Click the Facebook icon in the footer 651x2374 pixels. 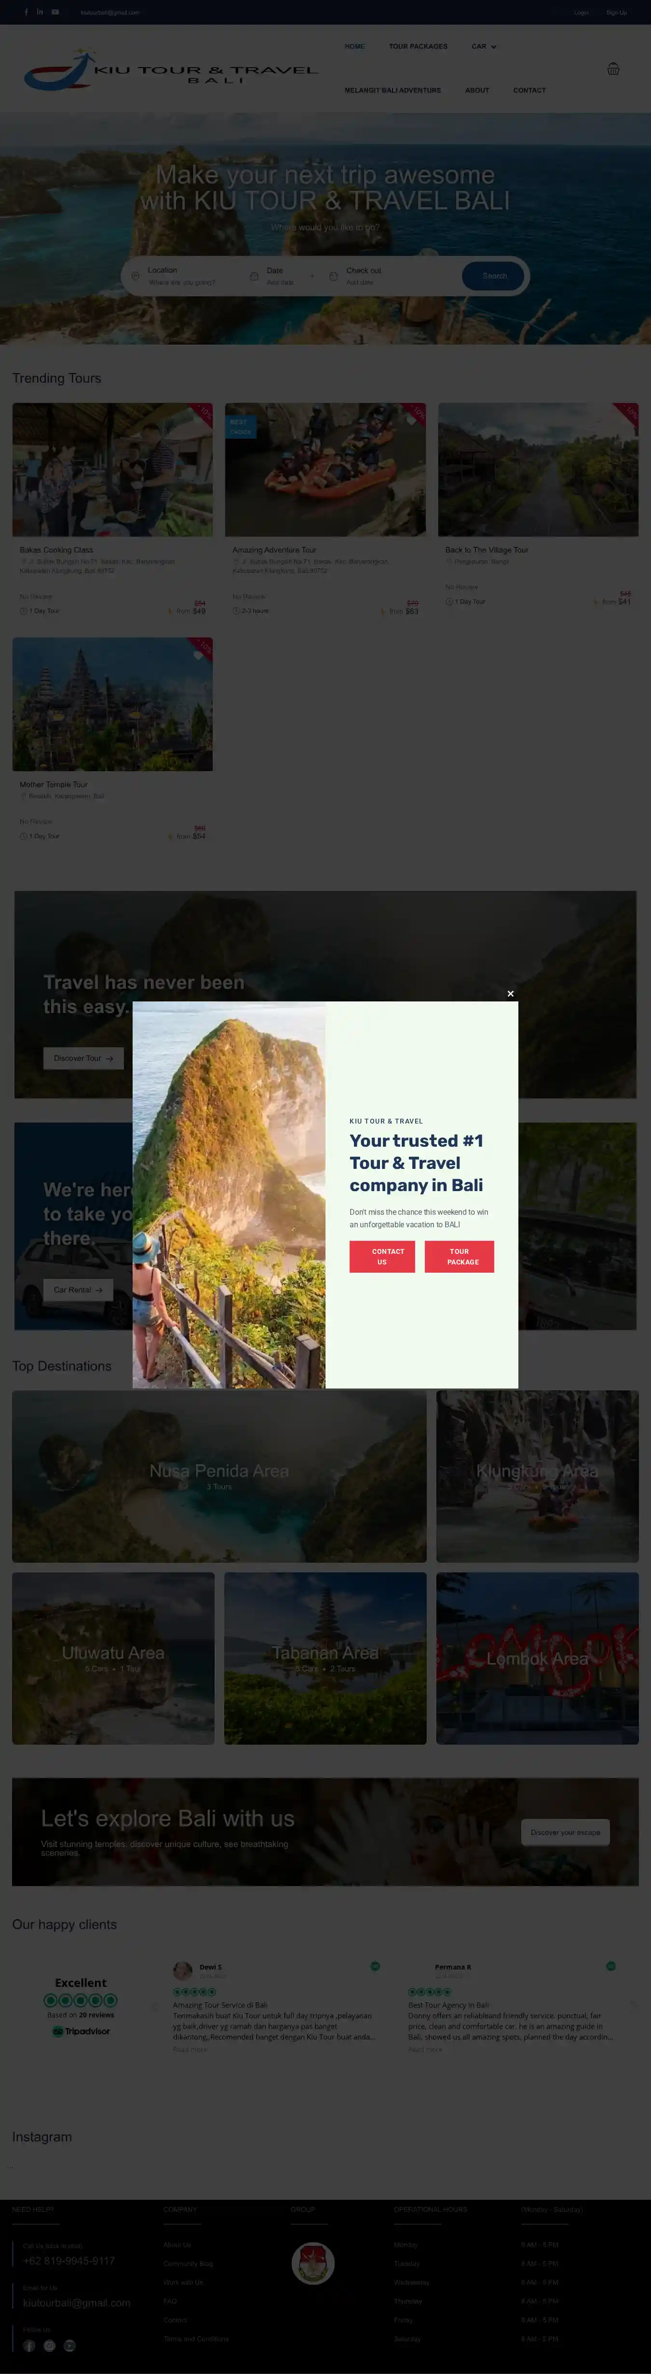coord(29,2346)
